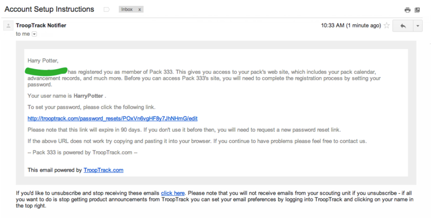Screen dimensions: 431x218
Task: Click the Account Setup Instructions subject line
Action: pos(49,9)
